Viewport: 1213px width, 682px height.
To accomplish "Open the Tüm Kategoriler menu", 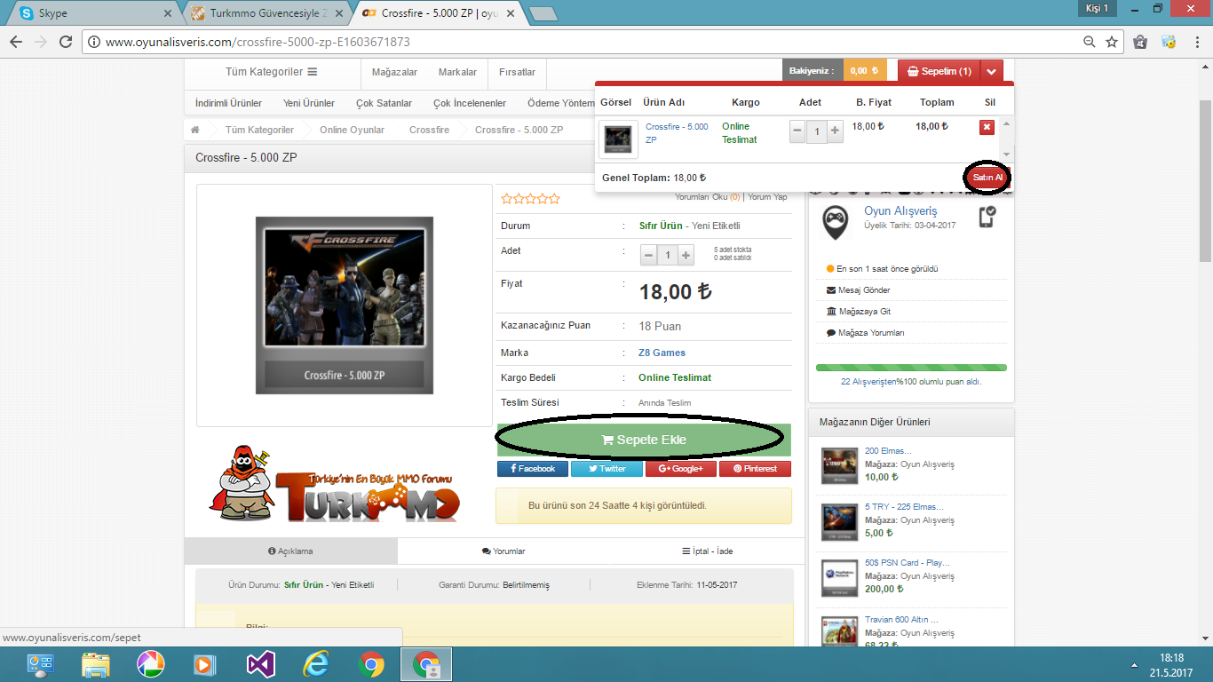I will point(272,72).
